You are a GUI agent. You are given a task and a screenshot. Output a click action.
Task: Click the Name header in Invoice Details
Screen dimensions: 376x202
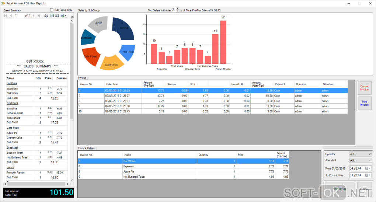(160, 155)
